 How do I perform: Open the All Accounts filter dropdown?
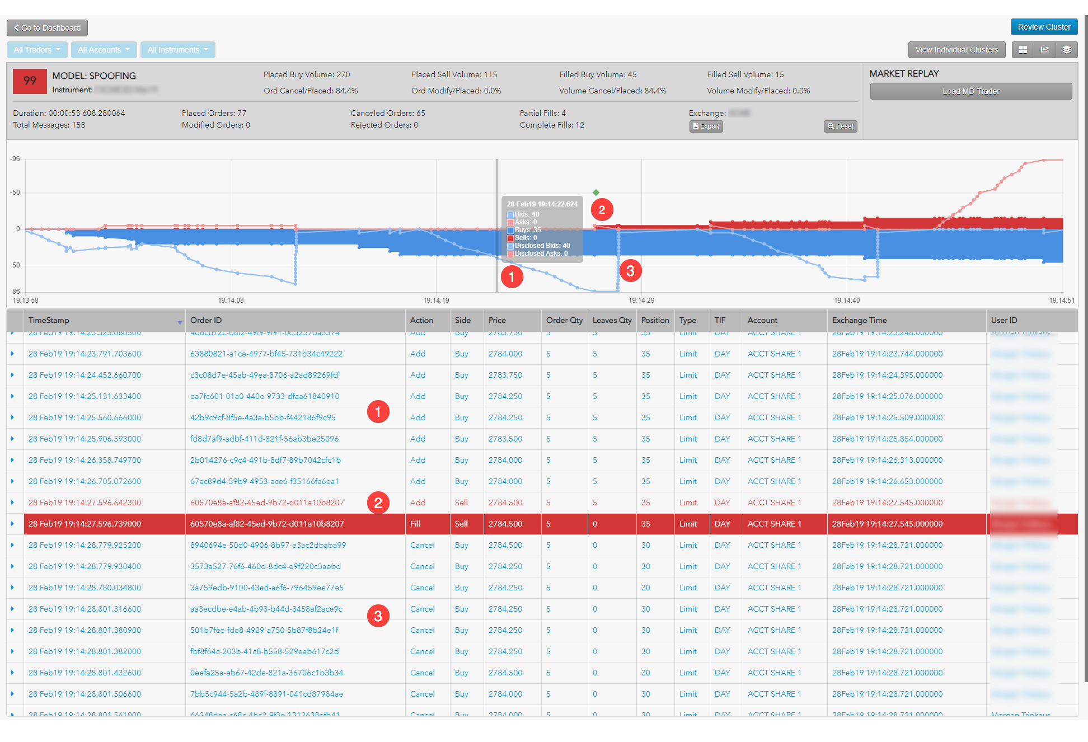[x=104, y=50]
